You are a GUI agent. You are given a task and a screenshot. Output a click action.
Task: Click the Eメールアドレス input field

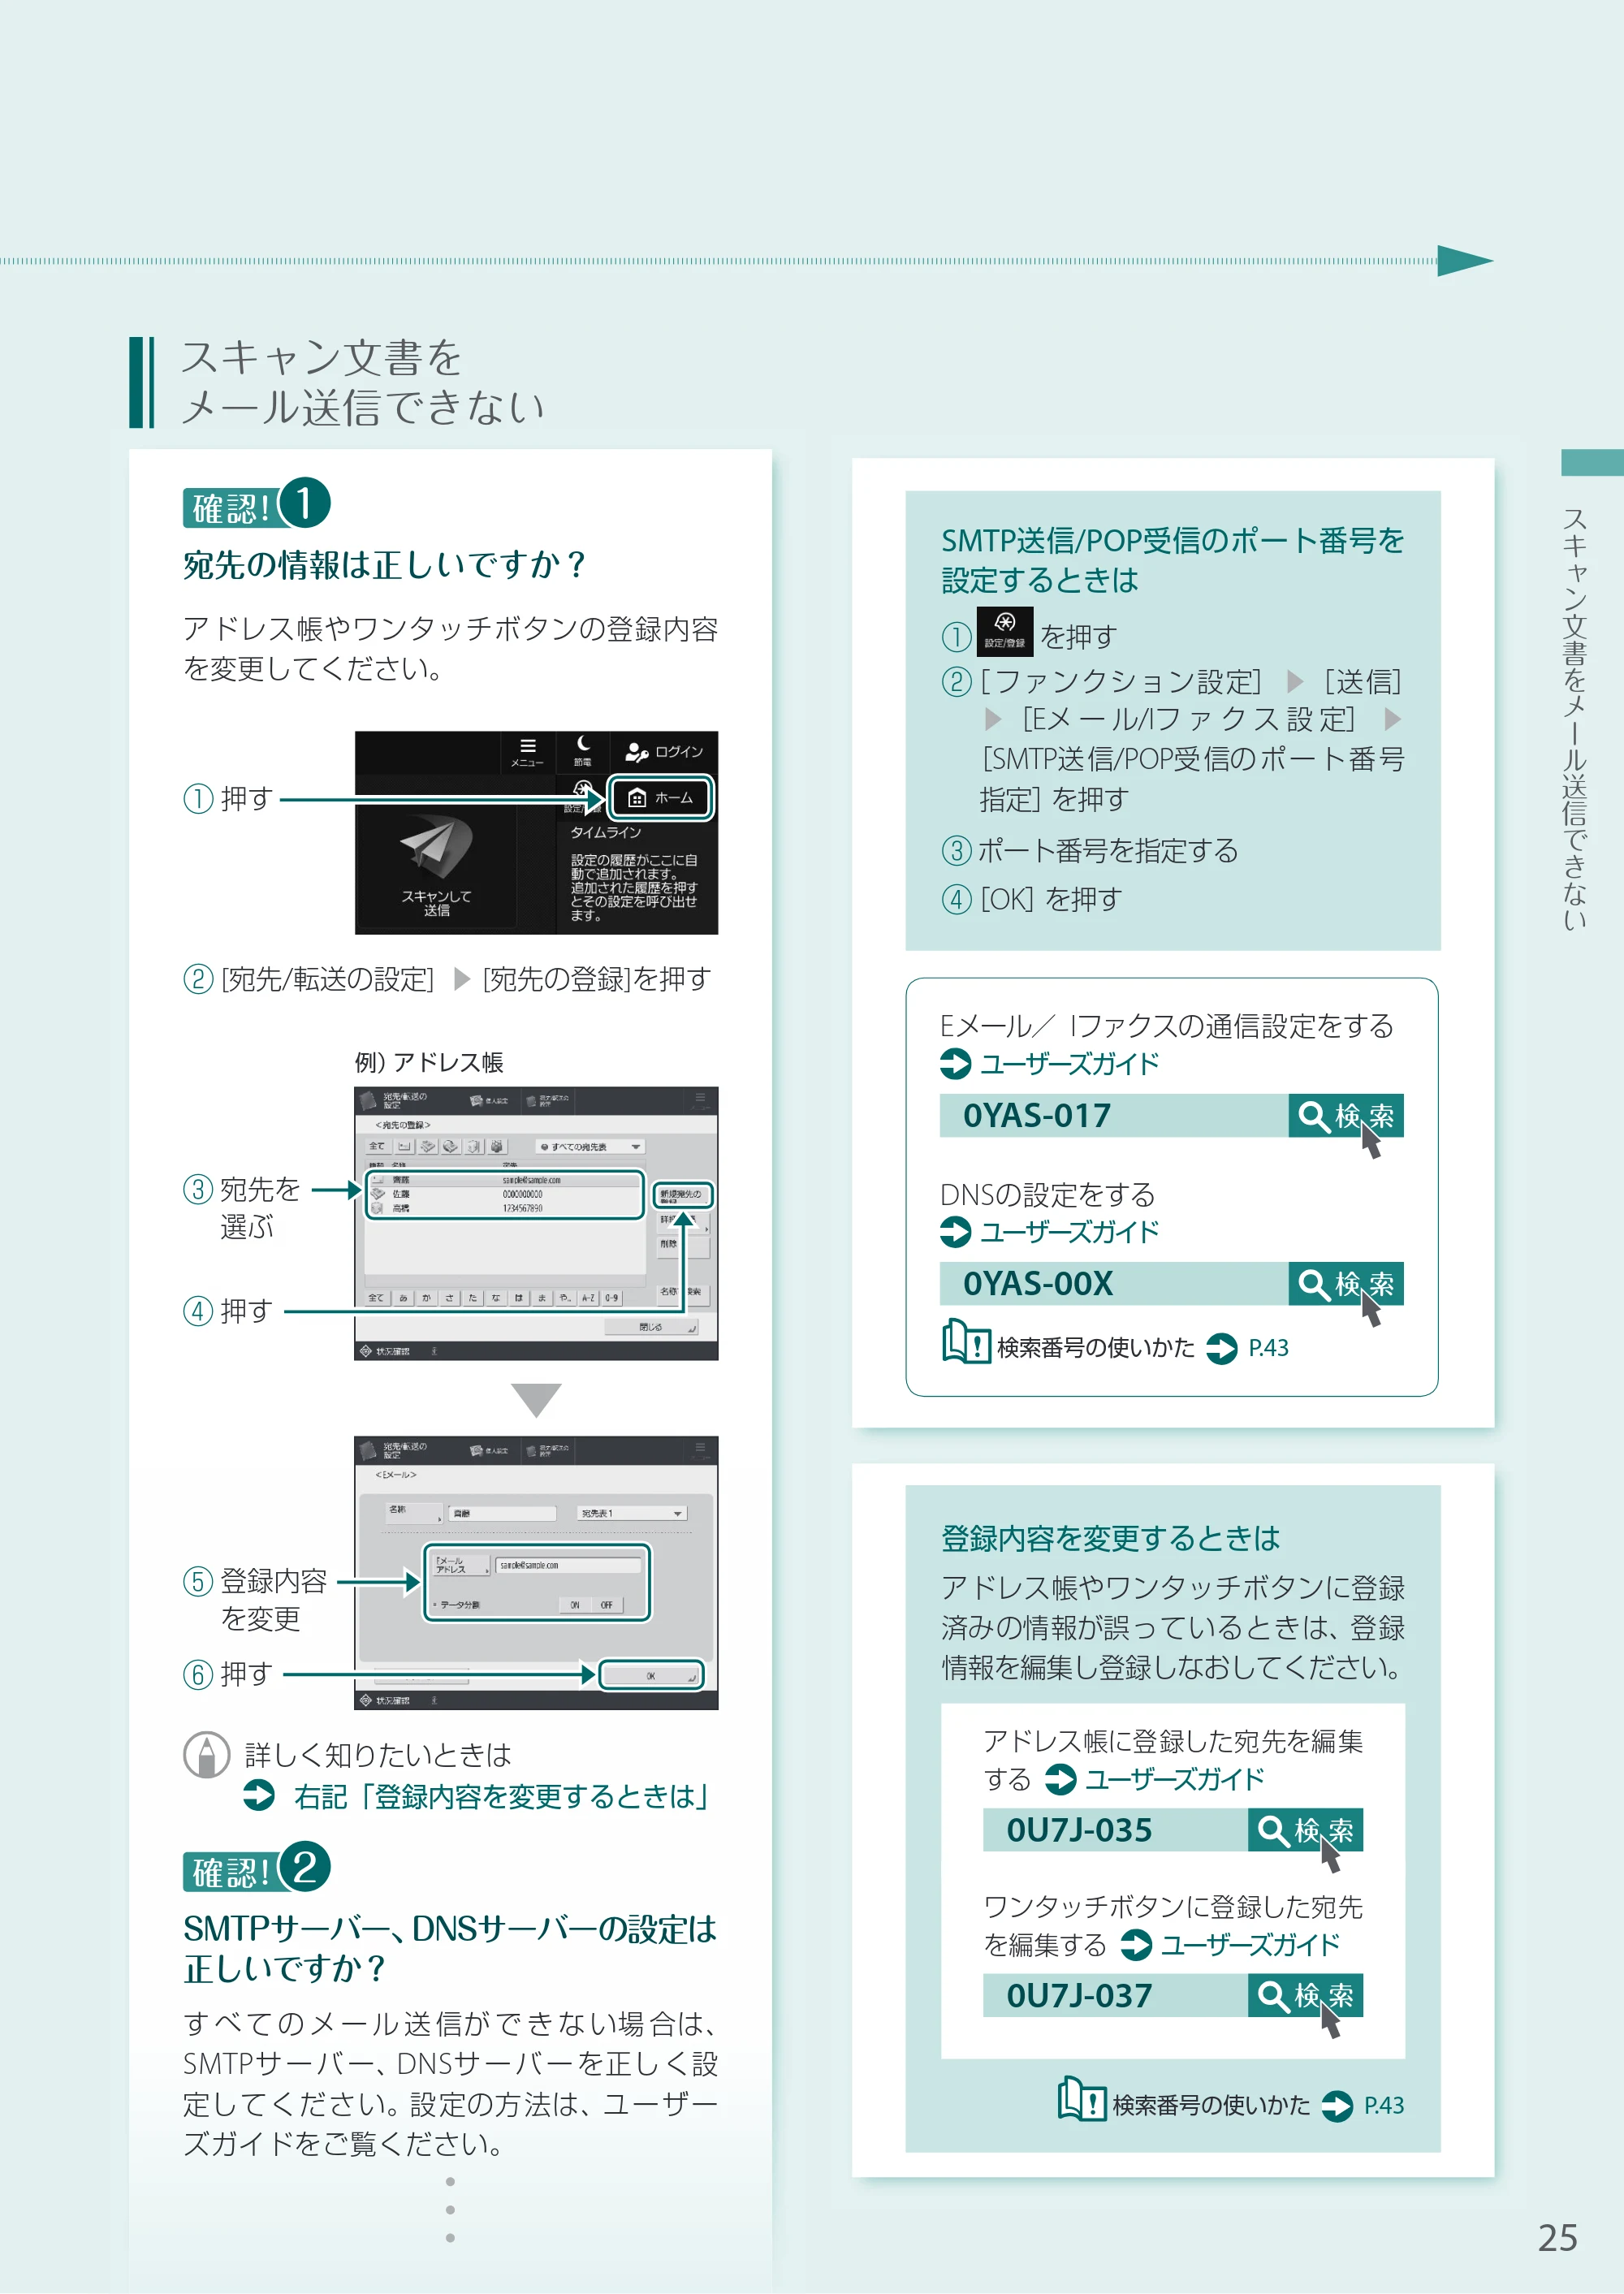[569, 1565]
